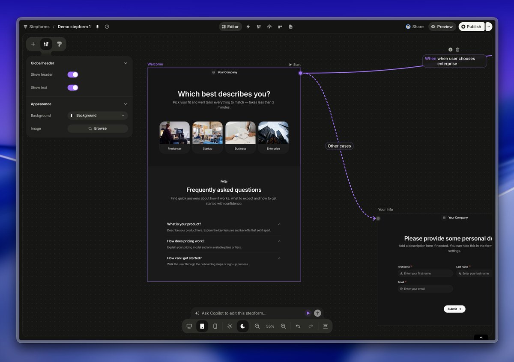514x362 pixels.
Task: Toggle the Show text switch
Action: [x=73, y=88]
